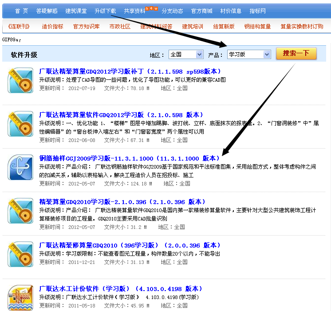
Task: Open the 广联达精装算量软件GDQ2012学习版 2.1.0.598 title link
Action: tap(121, 115)
